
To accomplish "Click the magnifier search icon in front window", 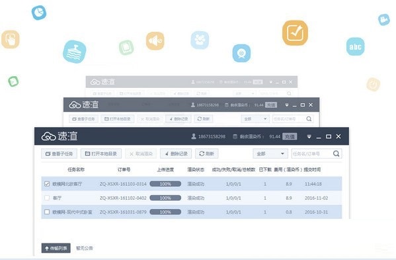I will tap(336, 153).
